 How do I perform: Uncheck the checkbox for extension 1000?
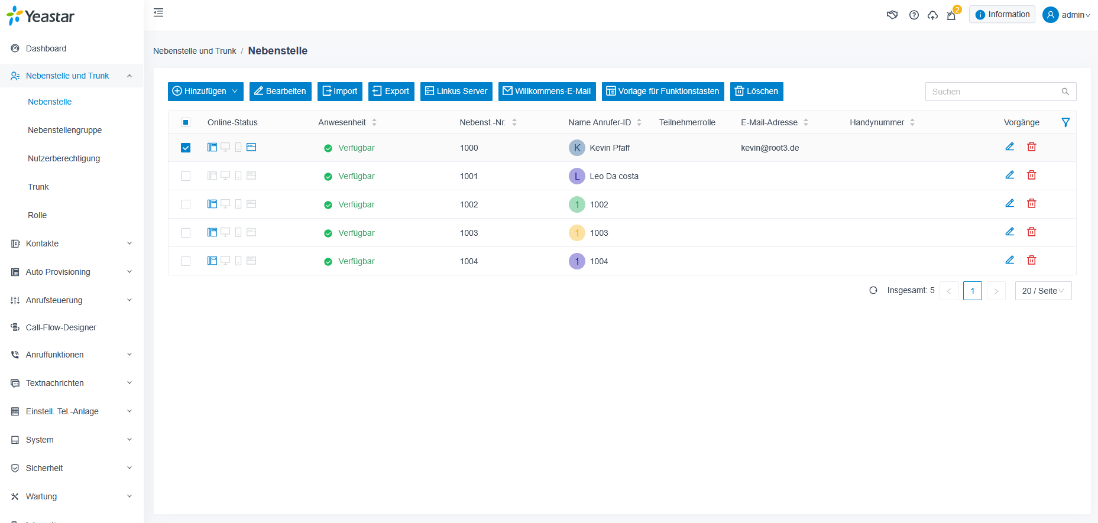click(x=186, y=148)
